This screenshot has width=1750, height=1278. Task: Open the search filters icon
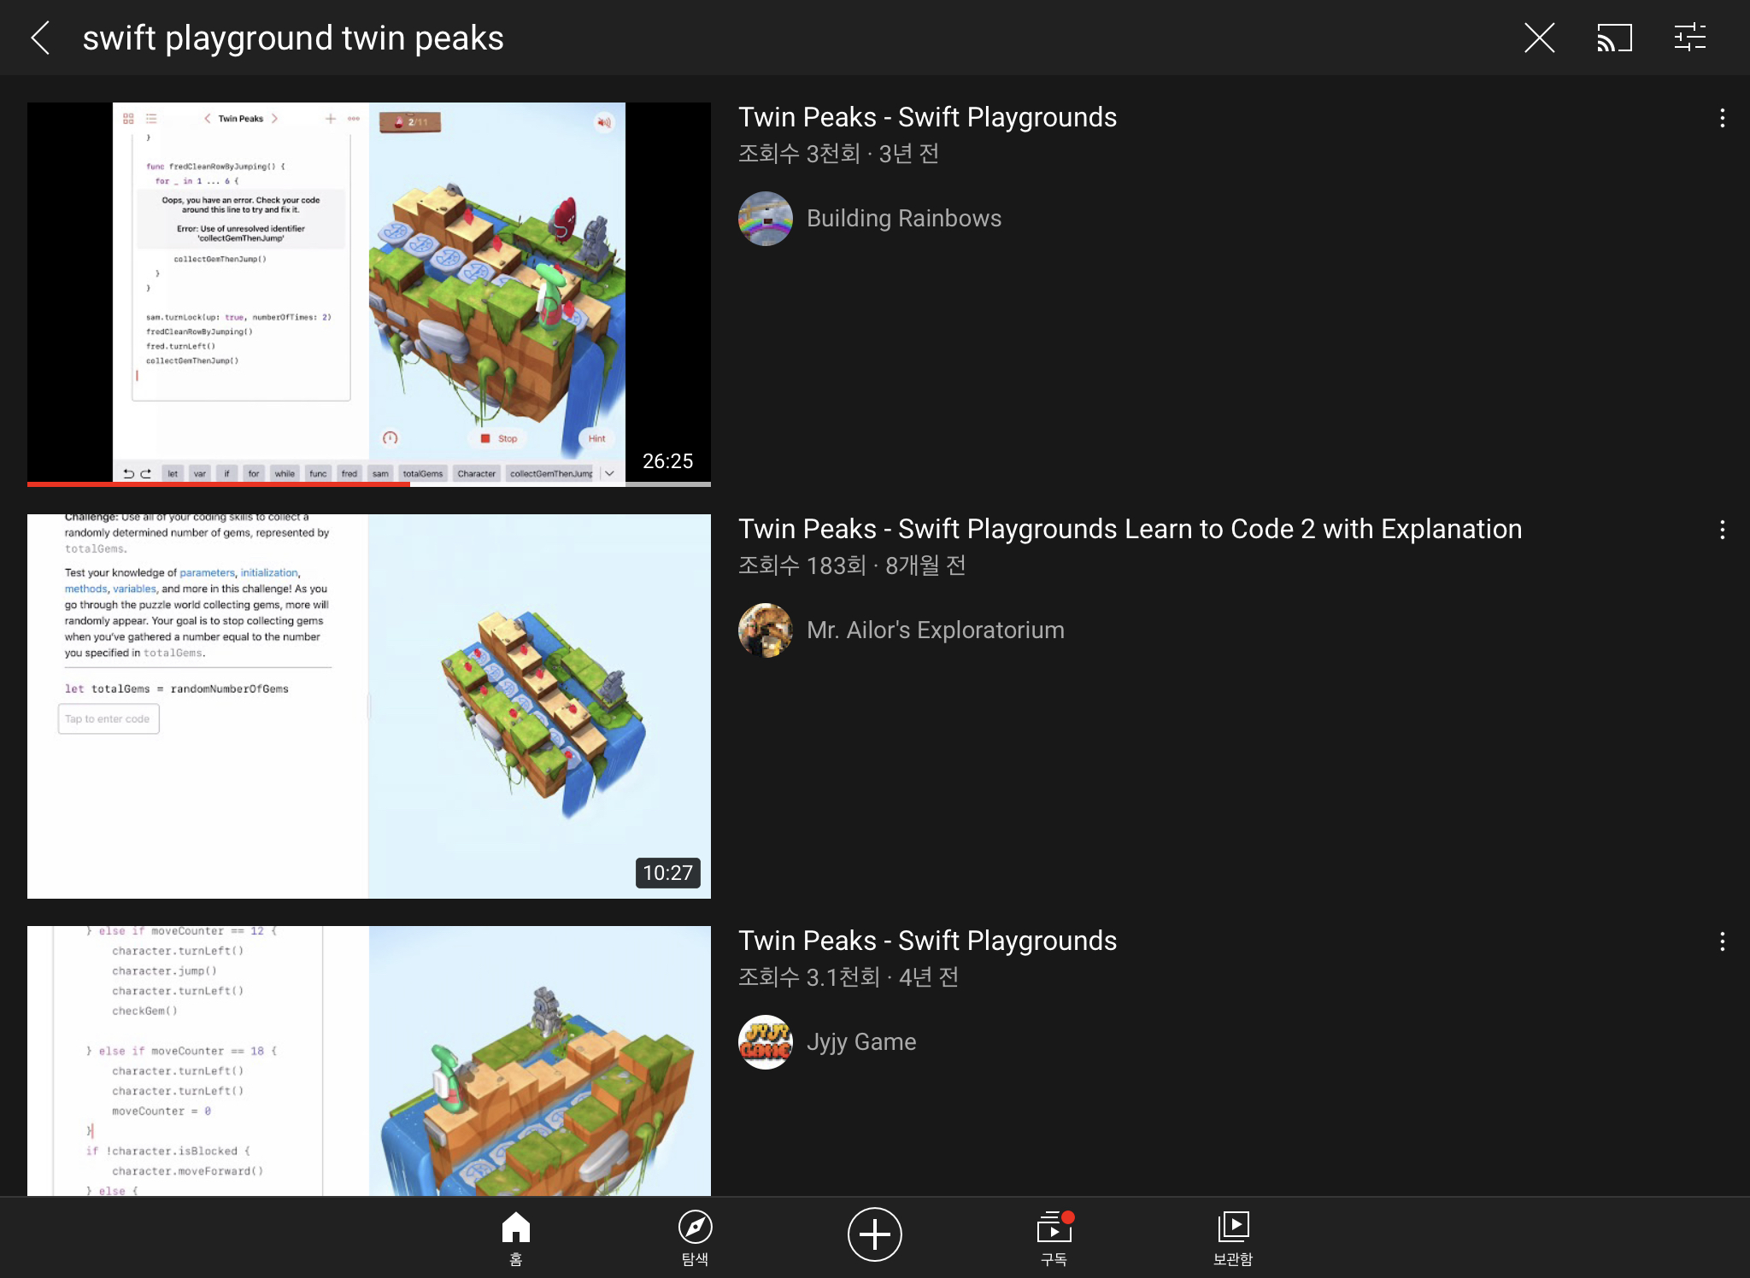click(x=1689, y=38)
